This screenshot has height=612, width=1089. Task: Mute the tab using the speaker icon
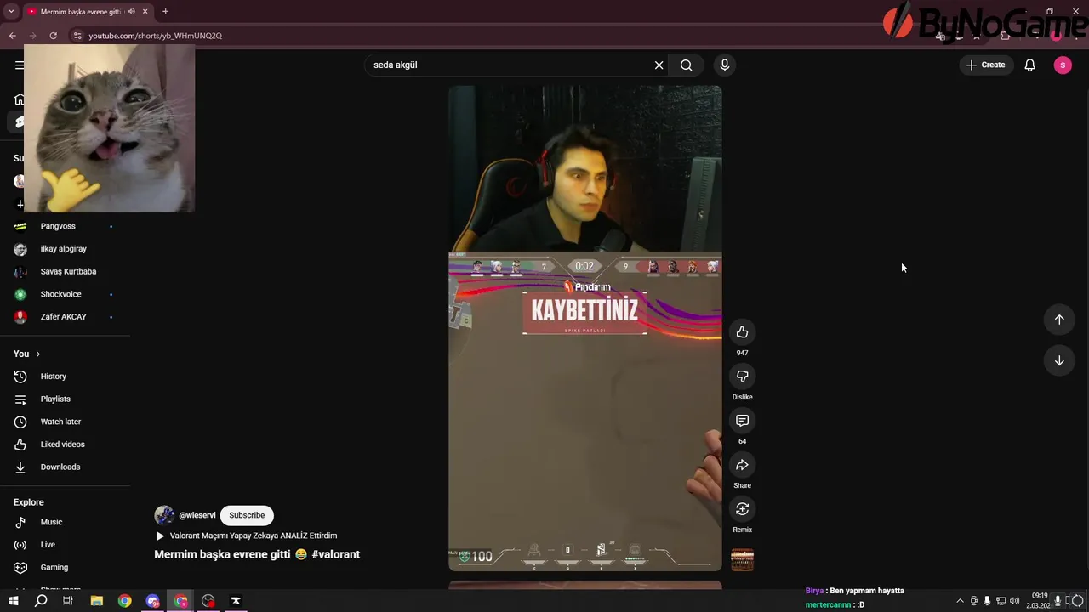pyautogui.click(x=131, y=12)
